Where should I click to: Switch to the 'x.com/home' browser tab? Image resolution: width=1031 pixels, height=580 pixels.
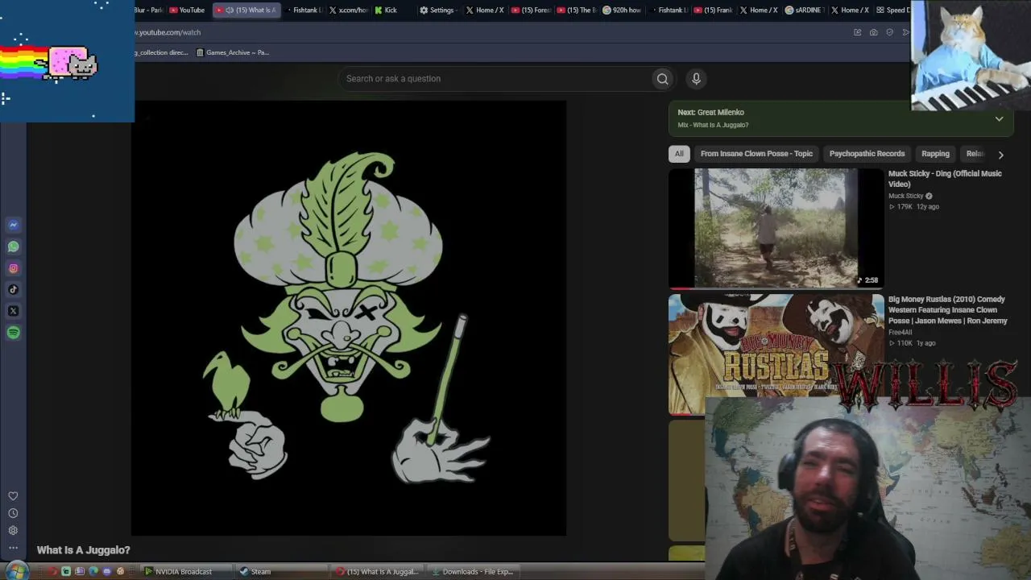point(349,10)
